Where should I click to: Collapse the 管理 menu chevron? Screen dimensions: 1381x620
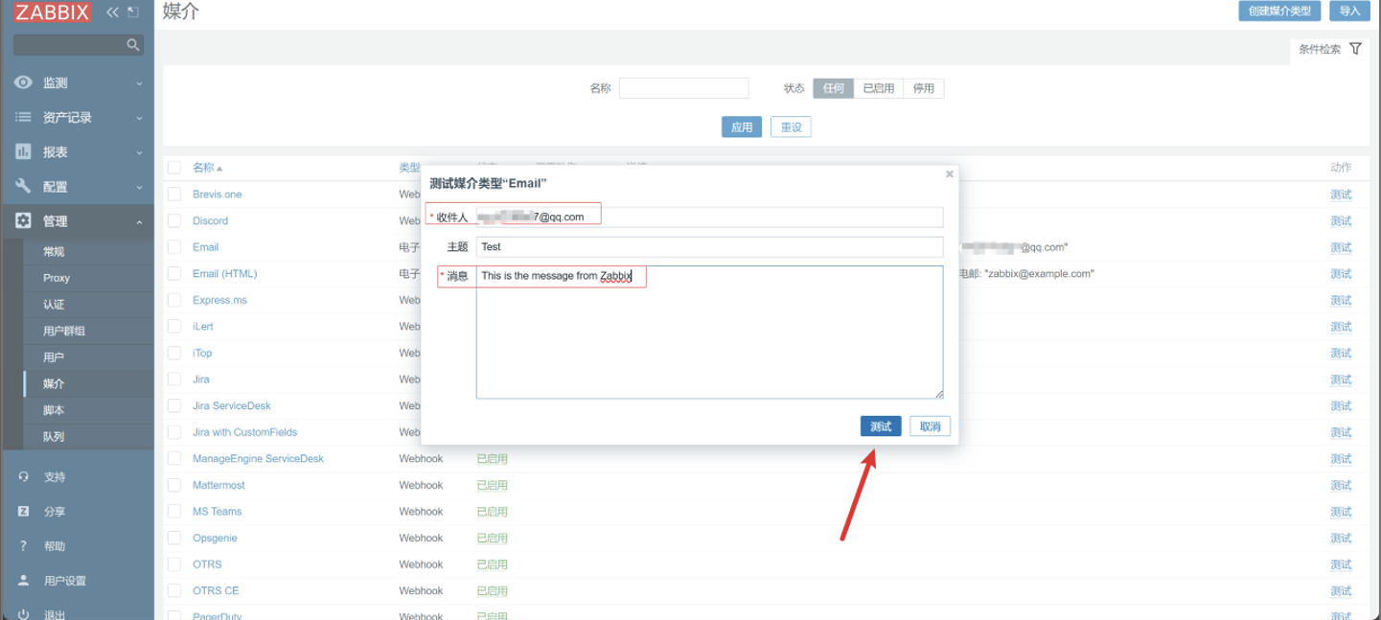pyautogui.click(x=139, y=221)
